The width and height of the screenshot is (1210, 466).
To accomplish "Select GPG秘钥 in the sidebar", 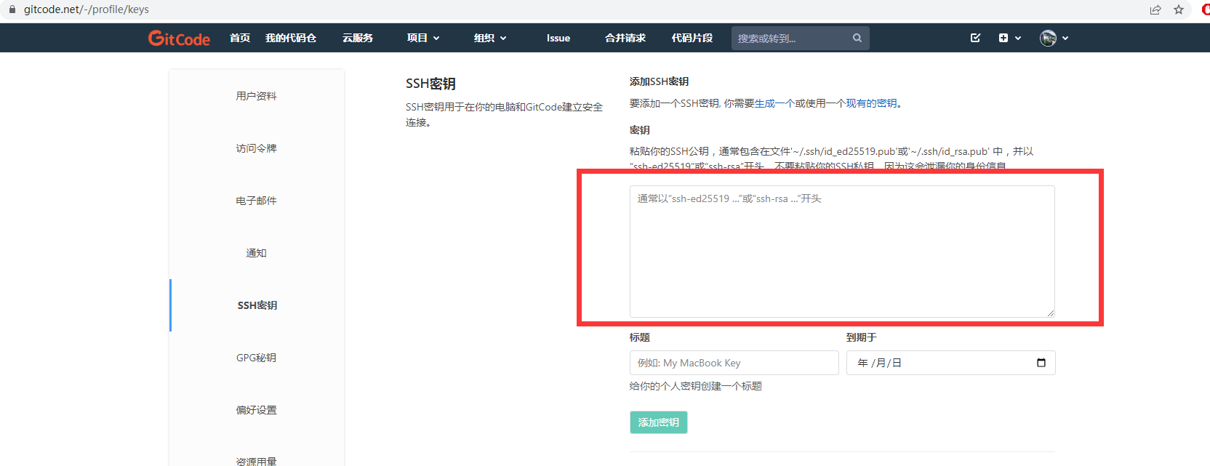I will 256,358.
